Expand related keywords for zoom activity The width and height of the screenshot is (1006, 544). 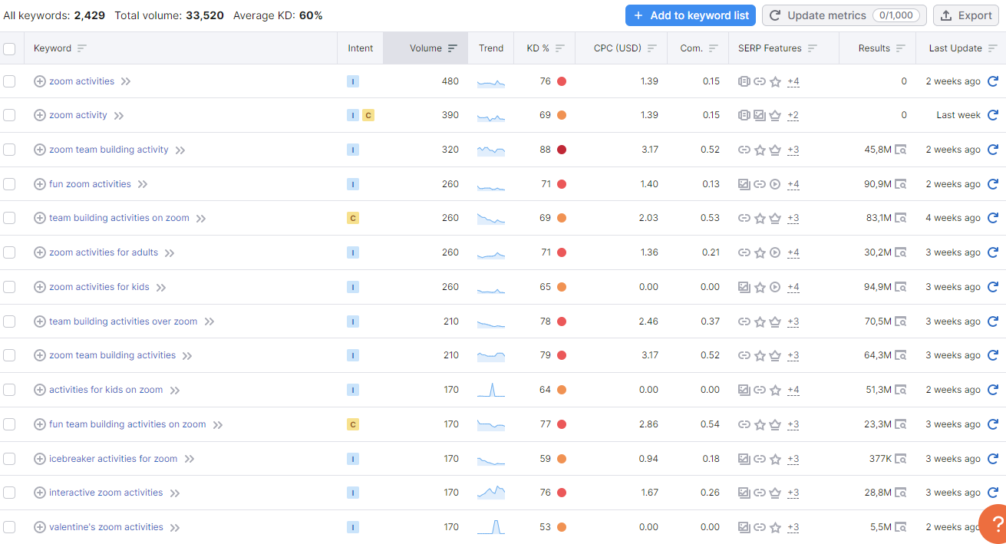[119, 116]
